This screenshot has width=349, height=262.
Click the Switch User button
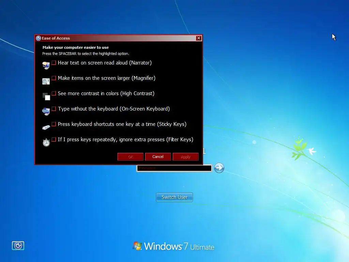pyautogui.click(x=174, y=197)
